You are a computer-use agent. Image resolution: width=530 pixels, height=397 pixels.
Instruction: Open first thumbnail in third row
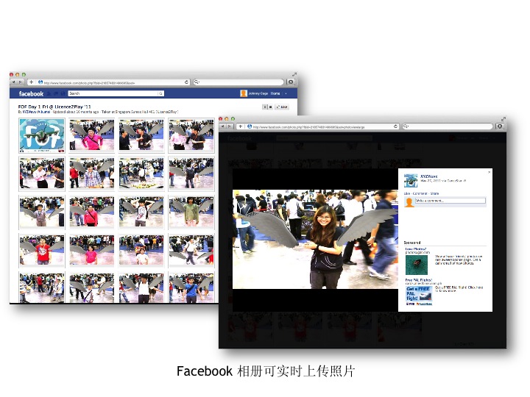coord(41,212)
